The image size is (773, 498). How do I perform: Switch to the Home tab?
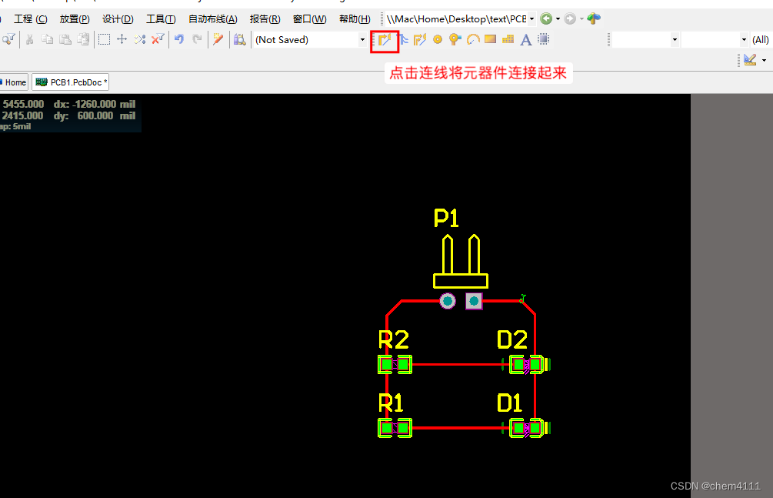[x=14, y=82]
